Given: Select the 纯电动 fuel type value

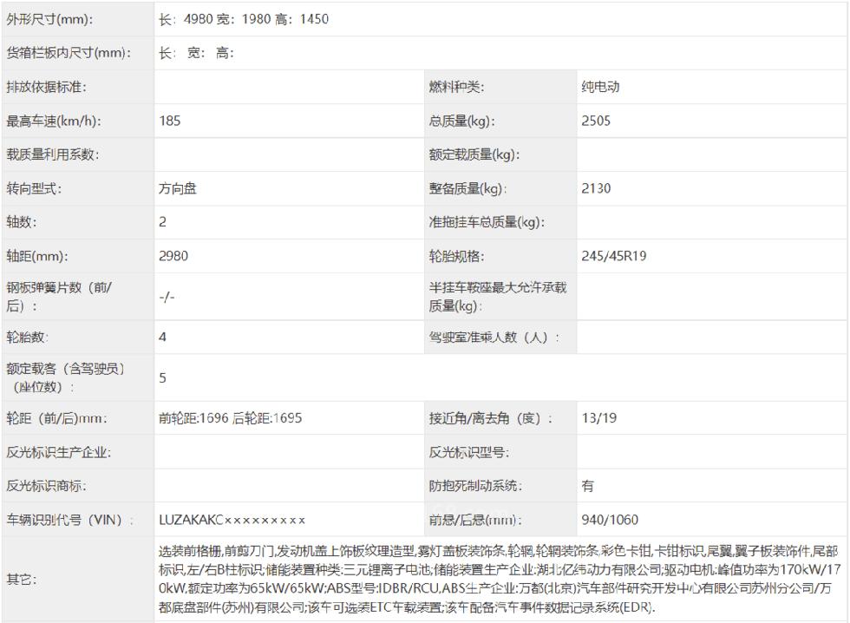Looking at the screenshot, I should click(600, 87).
